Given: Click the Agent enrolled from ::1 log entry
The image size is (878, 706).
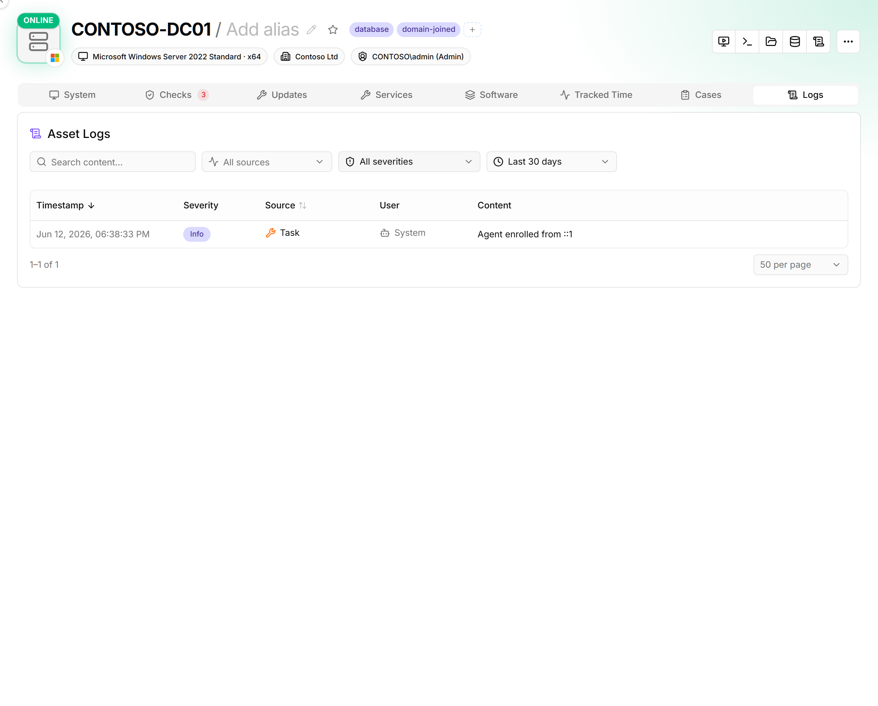Looking at the screenshot, I should (x=525, y=234).
